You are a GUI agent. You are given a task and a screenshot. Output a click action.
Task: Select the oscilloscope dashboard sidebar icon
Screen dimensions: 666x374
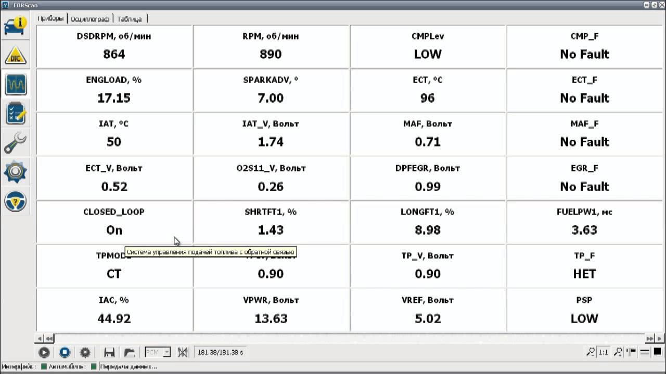click(15, 84)
